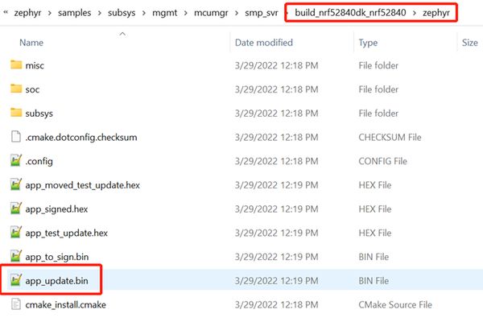Viewport: 483px width, 318px height.
Task: Click the app_to_sign.bin file icon
Action: tap(16, 256)
